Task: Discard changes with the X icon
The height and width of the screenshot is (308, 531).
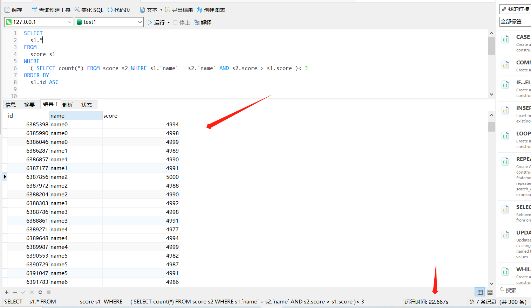Action: pyautogui.click(x=32, y=292)
